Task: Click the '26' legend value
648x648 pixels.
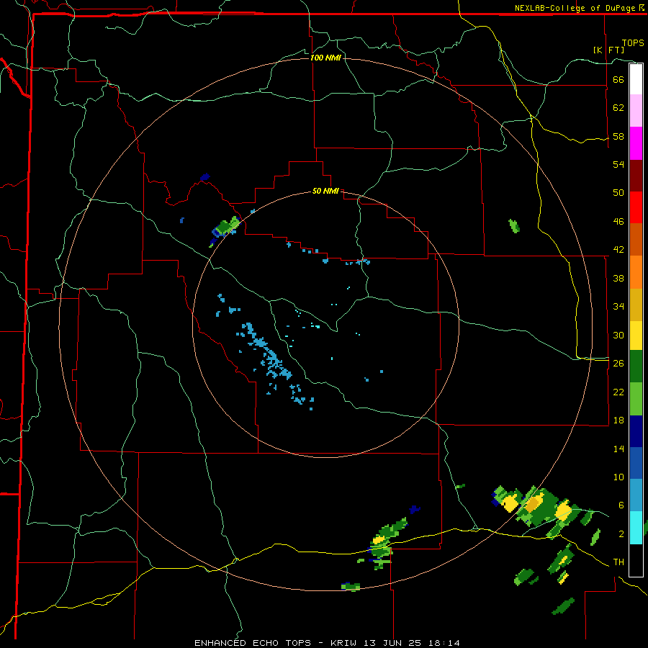Action: pos(618,364)
